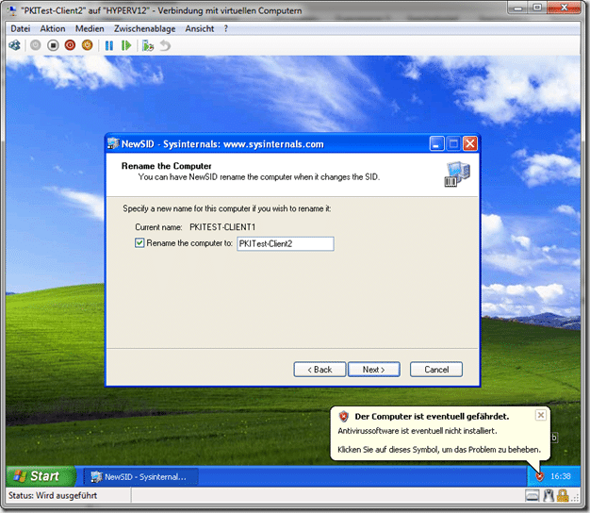Uncheck 'Rename the computer to' checkbox

pyautogui.click(x=139, y=243)
